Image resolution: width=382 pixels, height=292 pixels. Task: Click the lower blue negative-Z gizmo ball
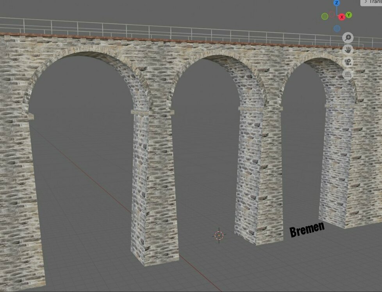pos(337,28)
